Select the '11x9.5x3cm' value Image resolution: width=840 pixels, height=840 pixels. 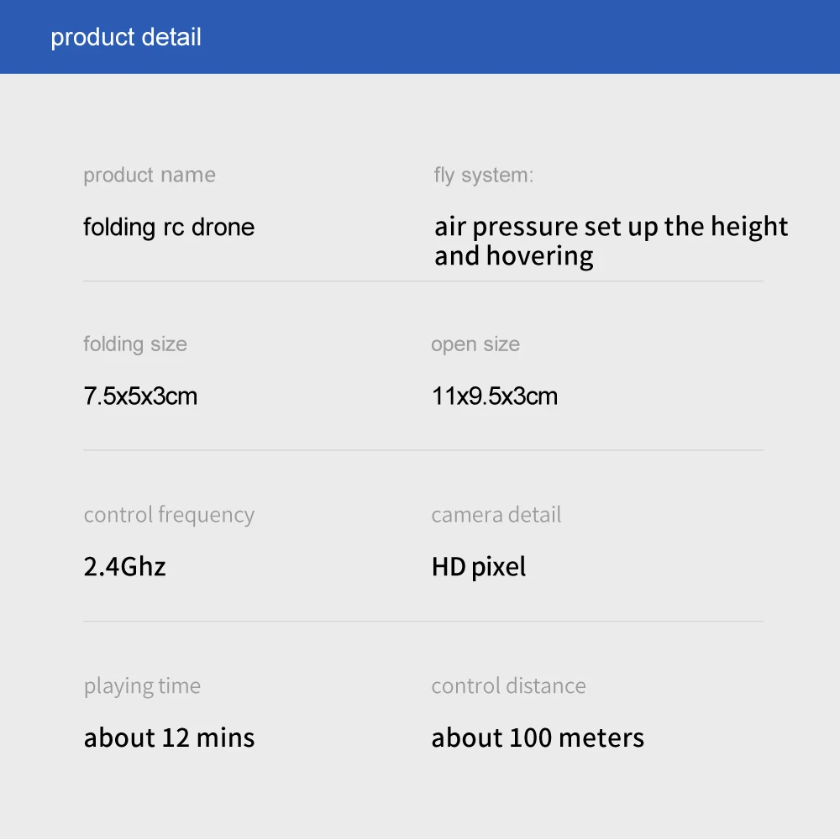pyautogui.click(x=495, y=396)
